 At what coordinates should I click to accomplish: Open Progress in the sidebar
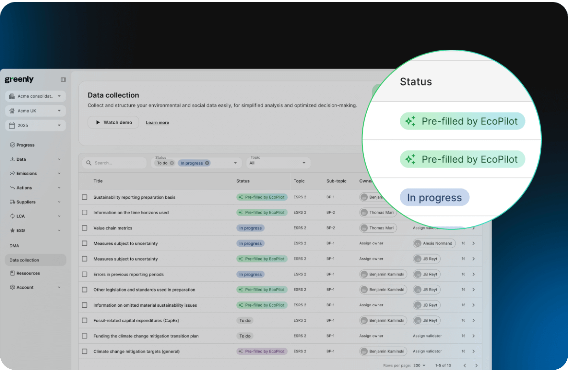[x=25, y=145]
